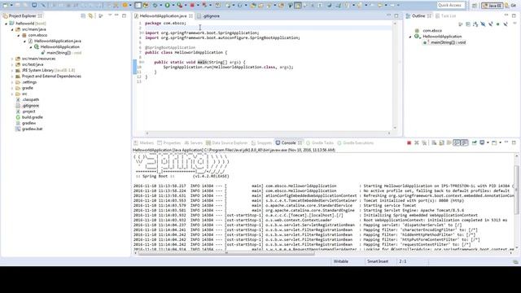Toggle Show Console When Standard Out Changes
This screenshot has height=293, width=521.
457,143
